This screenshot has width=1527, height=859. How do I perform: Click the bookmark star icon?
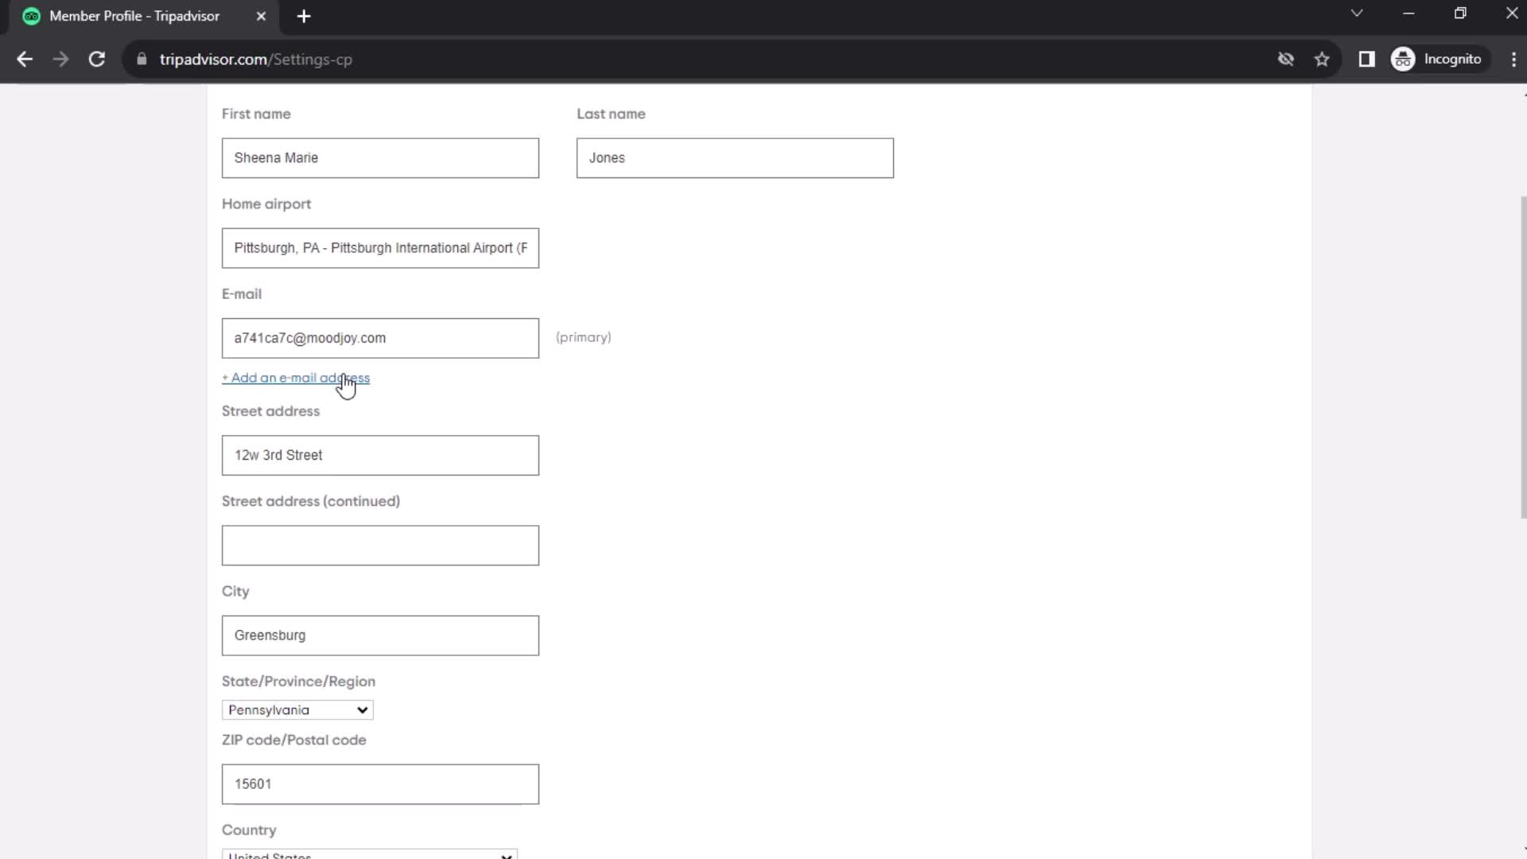click(1323, 59)
